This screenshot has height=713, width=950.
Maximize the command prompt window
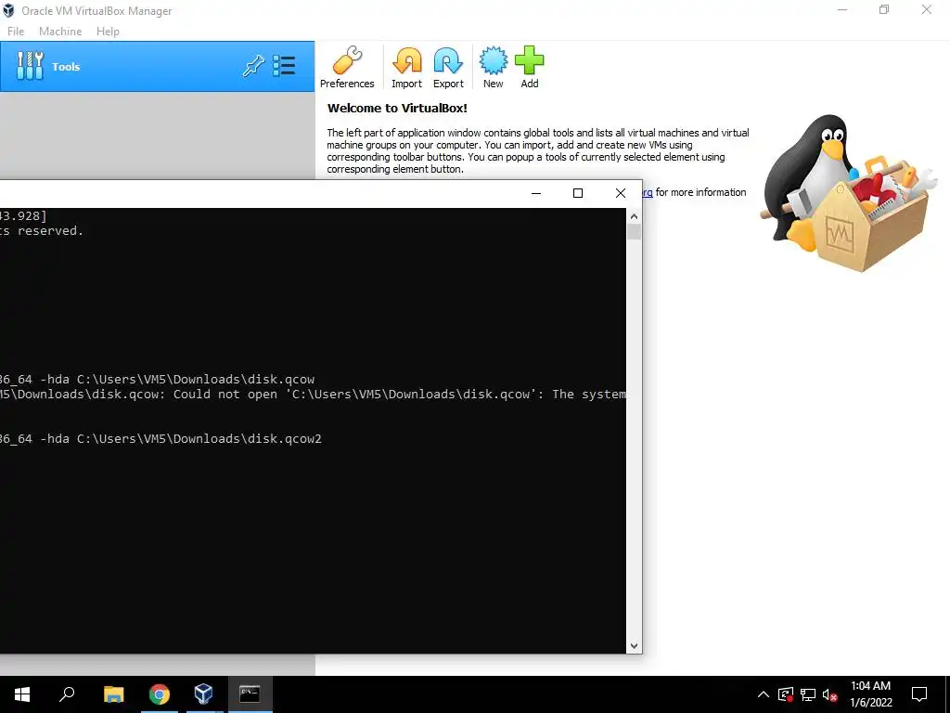[578, 193]
